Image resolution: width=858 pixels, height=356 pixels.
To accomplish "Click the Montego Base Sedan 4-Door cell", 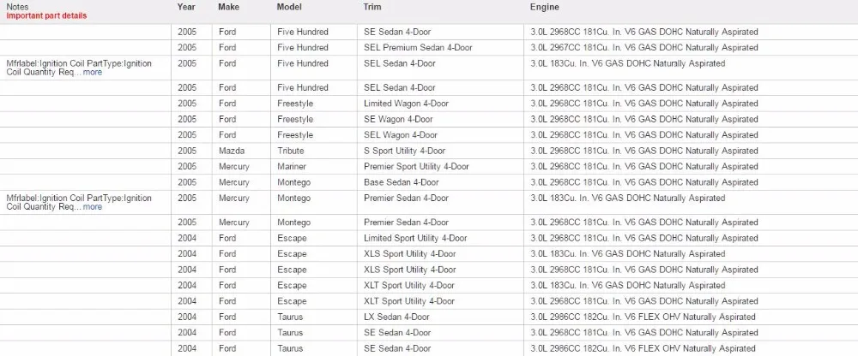I will [440, 182].
